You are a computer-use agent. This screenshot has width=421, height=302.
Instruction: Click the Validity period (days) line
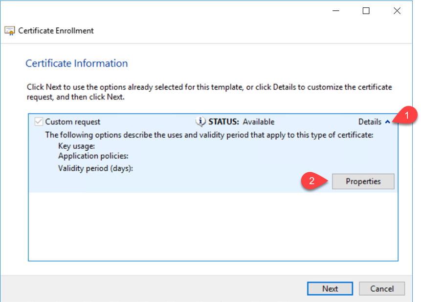point(95,168)
